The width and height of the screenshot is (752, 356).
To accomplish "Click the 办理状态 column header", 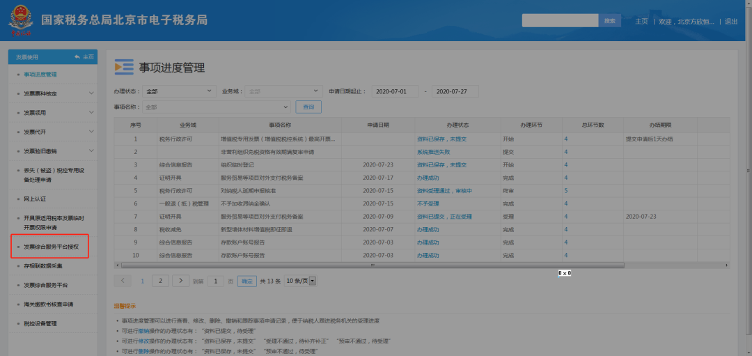I will tap(457, 125).
